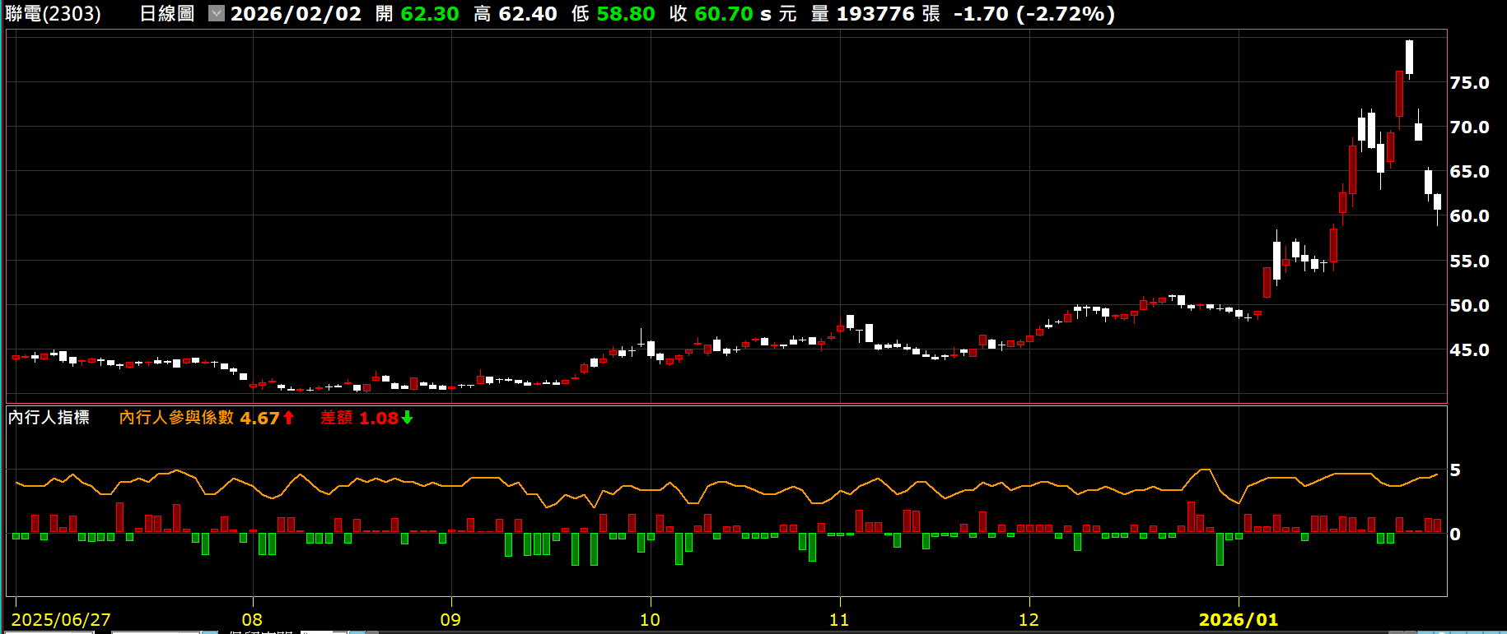
Task: Select the 日線圖 chart period label
Action: (x=167, y=14)
